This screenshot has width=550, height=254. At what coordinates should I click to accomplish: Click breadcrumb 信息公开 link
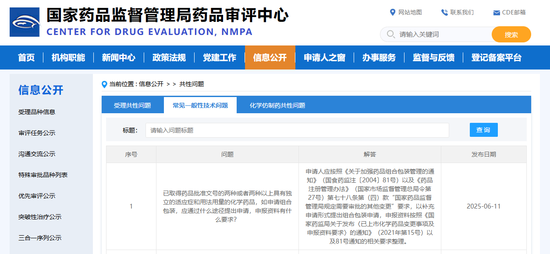[x=151, y=84]
